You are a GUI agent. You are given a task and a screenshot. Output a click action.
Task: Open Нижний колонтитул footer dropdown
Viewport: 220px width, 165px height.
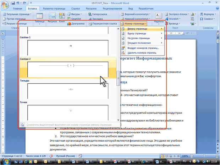(136, 19)
